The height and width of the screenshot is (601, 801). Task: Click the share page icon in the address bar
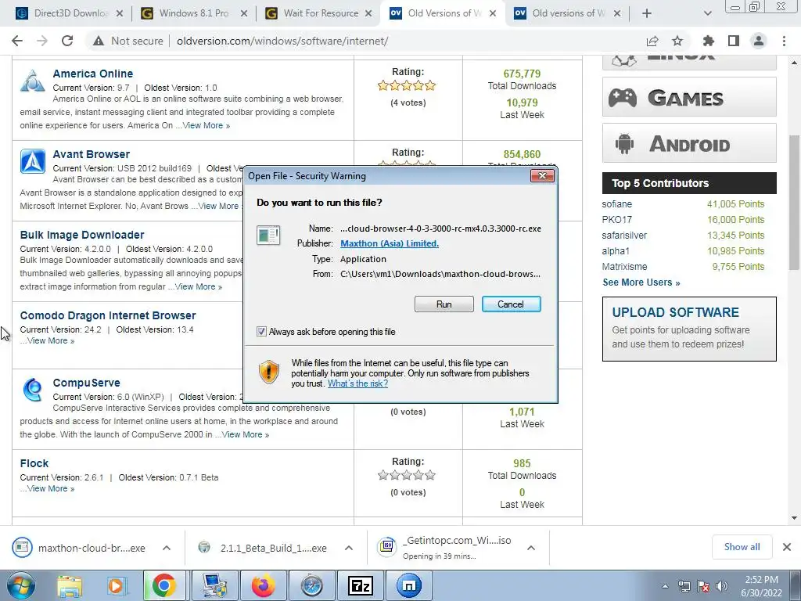click(652, 41)
